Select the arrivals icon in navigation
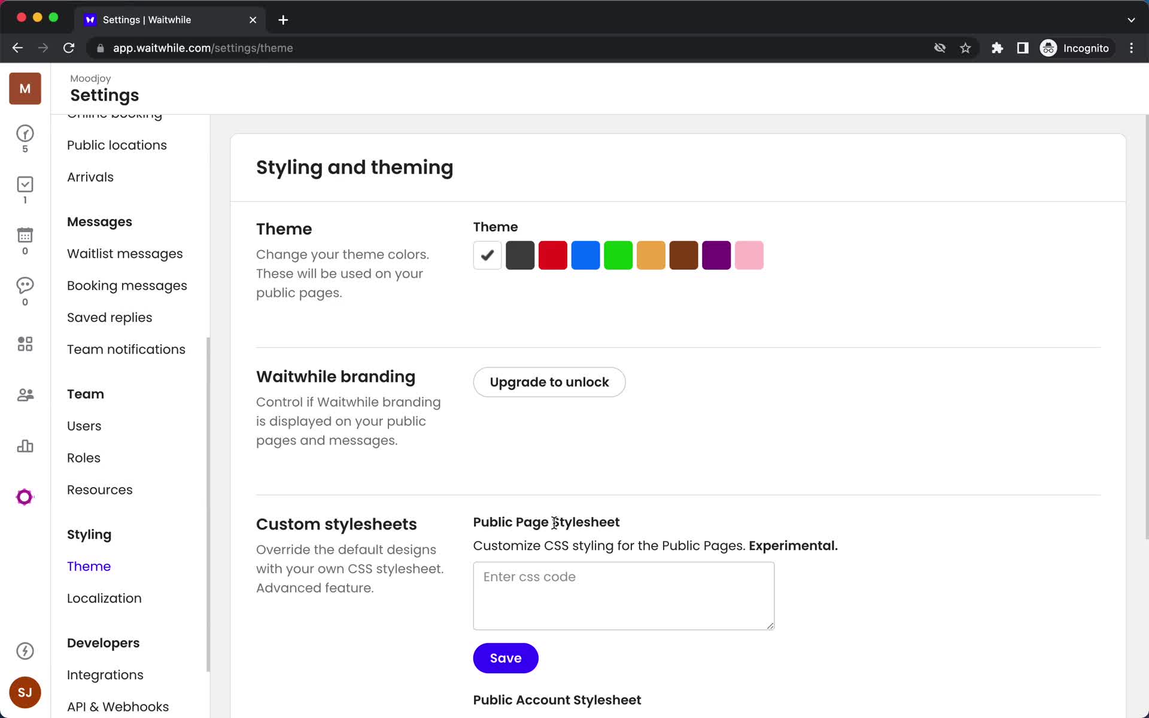Screen dimensions: 1149x718 coord(25,184)
